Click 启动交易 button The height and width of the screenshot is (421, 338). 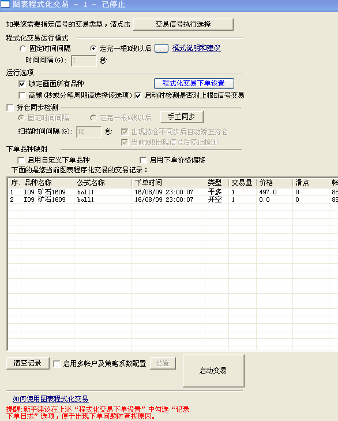click(213, 371)
